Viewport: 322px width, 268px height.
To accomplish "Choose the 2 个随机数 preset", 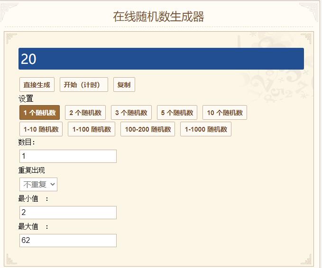I will [x=85, y=113].
